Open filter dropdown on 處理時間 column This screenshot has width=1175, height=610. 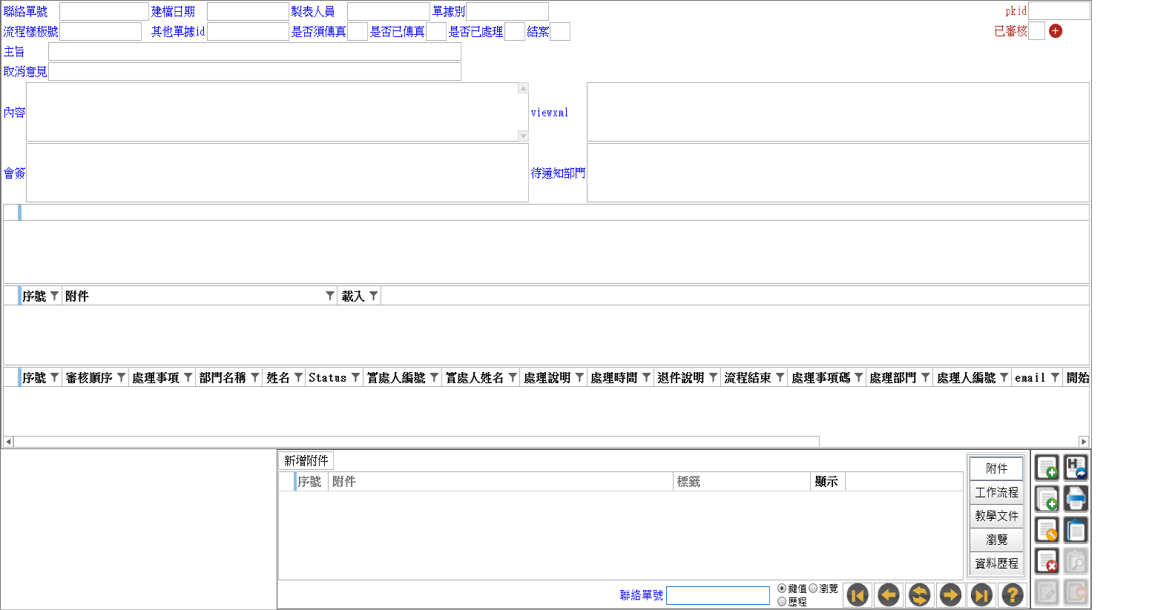pyautogui.click(x=646, y=377)
